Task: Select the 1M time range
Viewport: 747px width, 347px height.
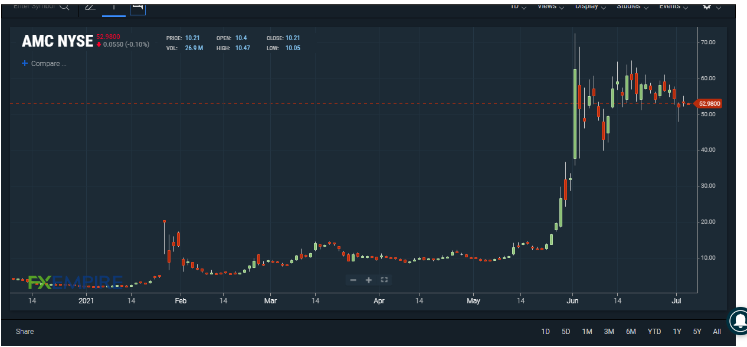Action: click(x=587, y=332)
